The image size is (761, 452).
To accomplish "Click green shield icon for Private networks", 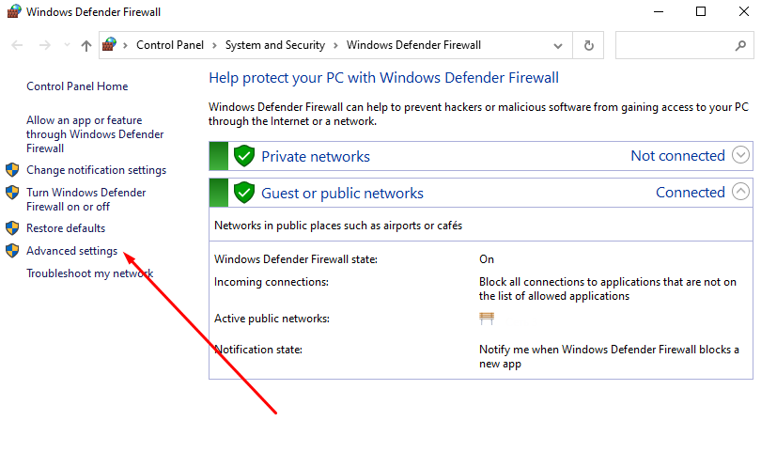I will point(244,156).
